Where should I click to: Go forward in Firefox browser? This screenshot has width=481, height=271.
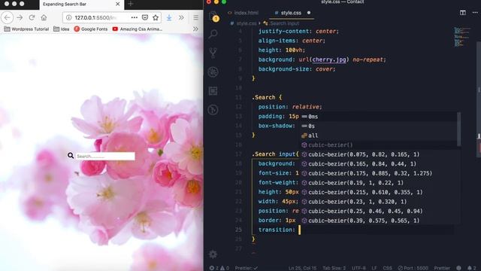[20, 18]
